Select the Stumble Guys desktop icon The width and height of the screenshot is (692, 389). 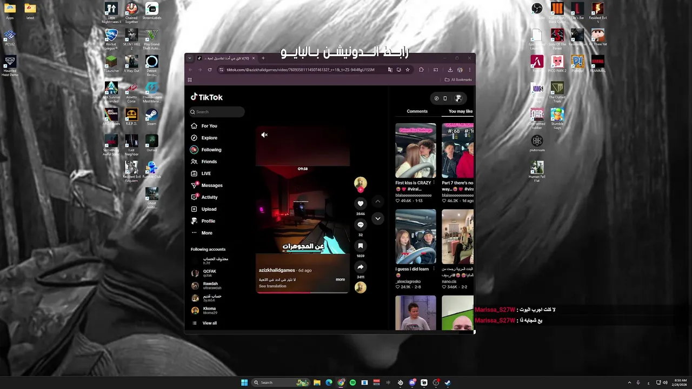point(557,118)
